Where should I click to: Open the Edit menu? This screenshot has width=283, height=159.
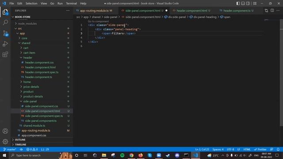[x=19, y=4]
